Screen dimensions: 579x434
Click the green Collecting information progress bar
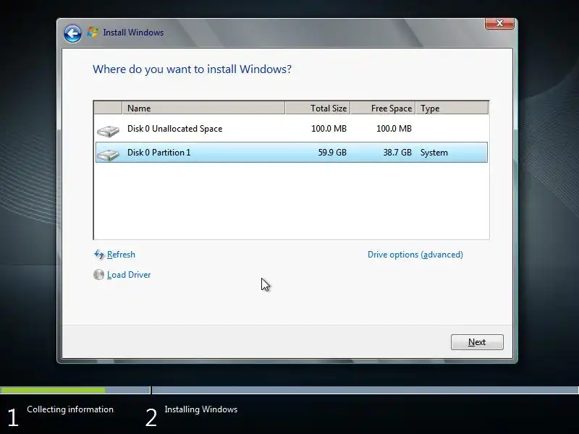[x=53, y=390]
